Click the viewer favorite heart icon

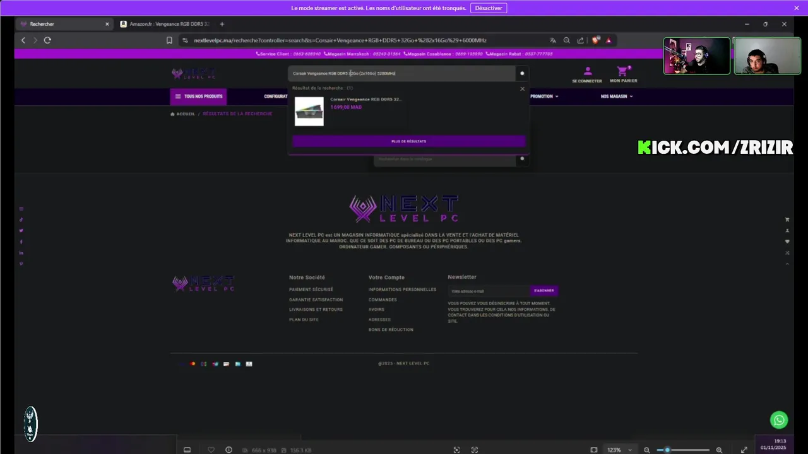[211, 450]
